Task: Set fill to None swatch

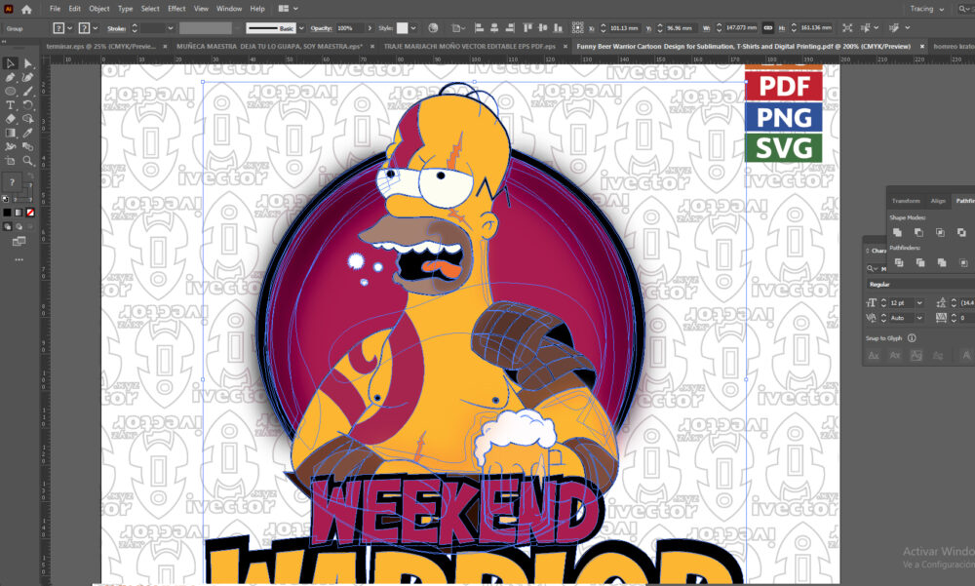Action: [x=30, y=213]
